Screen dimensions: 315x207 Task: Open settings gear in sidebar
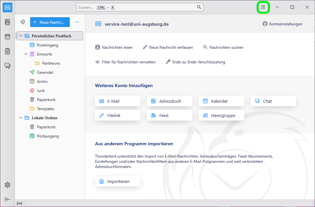(7, 185)
